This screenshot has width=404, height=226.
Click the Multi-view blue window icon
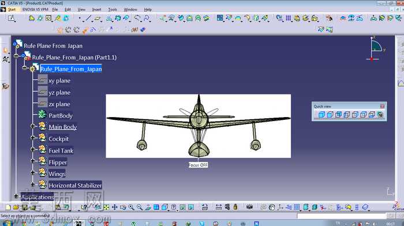tap(156, 207)
